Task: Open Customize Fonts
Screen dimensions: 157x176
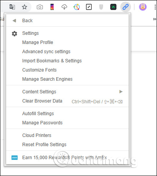Action: (67, 70)
